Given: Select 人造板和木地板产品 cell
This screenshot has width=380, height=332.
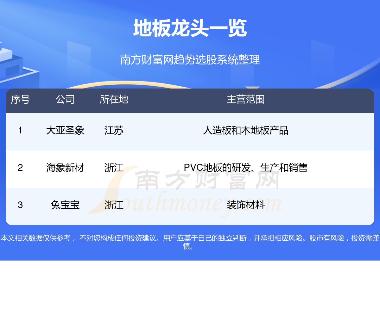Looking at the screenshot, I should click(246, 130).
